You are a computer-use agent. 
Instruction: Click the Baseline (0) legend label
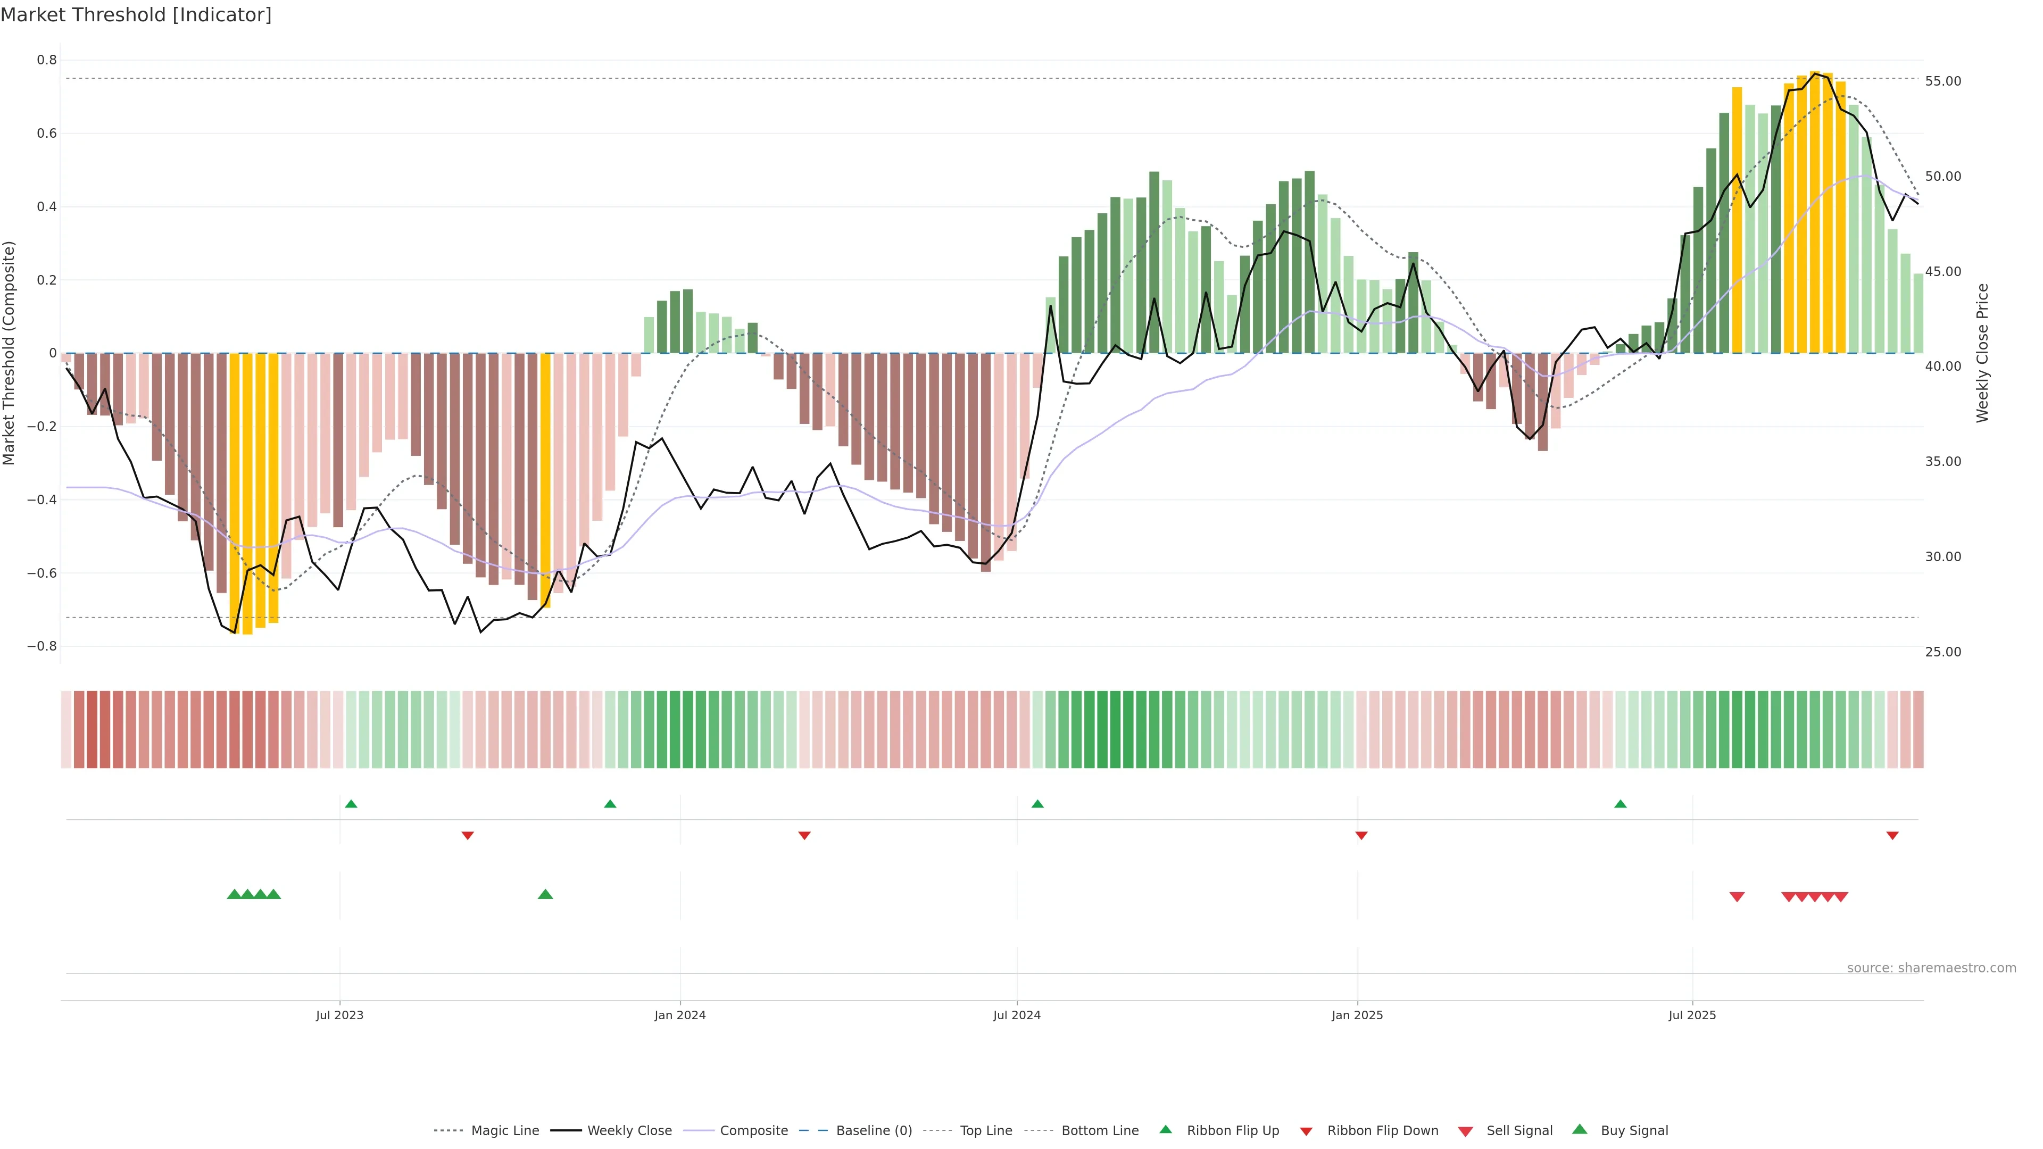[874, 1130]
